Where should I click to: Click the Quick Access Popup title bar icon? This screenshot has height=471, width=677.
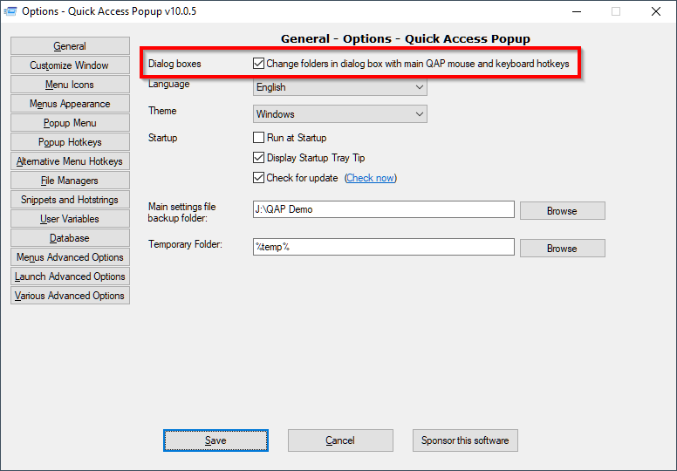coord(11,11)
